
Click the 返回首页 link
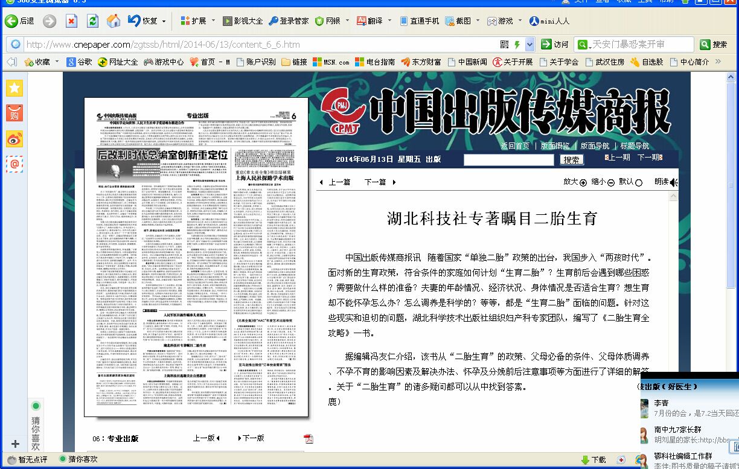point(514,146)
